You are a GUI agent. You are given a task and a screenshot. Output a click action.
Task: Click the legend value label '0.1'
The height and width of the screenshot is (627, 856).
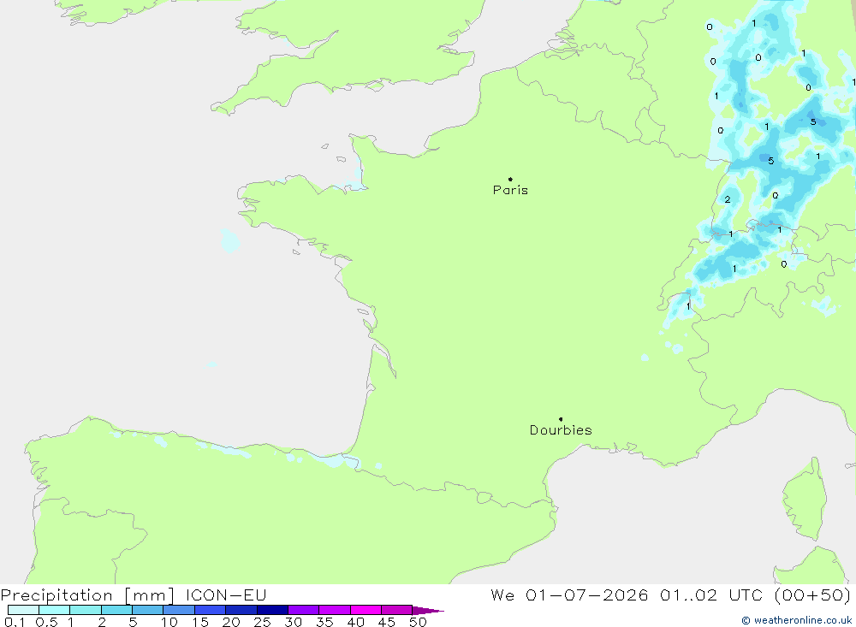point(15,622)
